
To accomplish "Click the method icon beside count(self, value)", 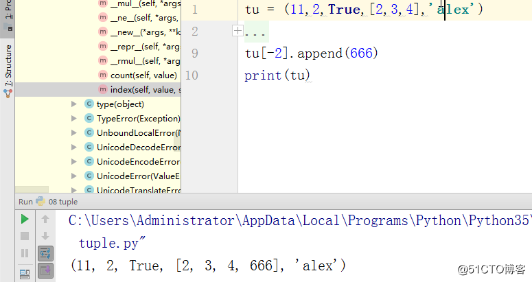I will 103,75.
